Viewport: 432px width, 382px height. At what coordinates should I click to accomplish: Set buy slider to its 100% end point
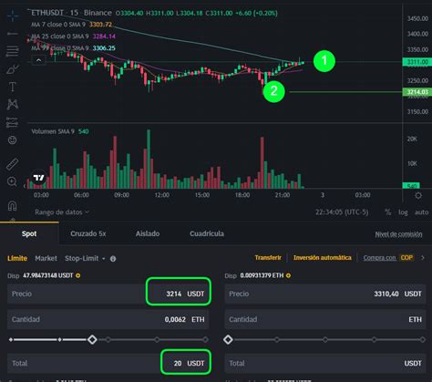206,339
